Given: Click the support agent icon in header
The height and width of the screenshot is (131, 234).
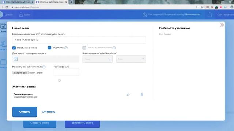Looking at the screenshot, I should [145, 15].
